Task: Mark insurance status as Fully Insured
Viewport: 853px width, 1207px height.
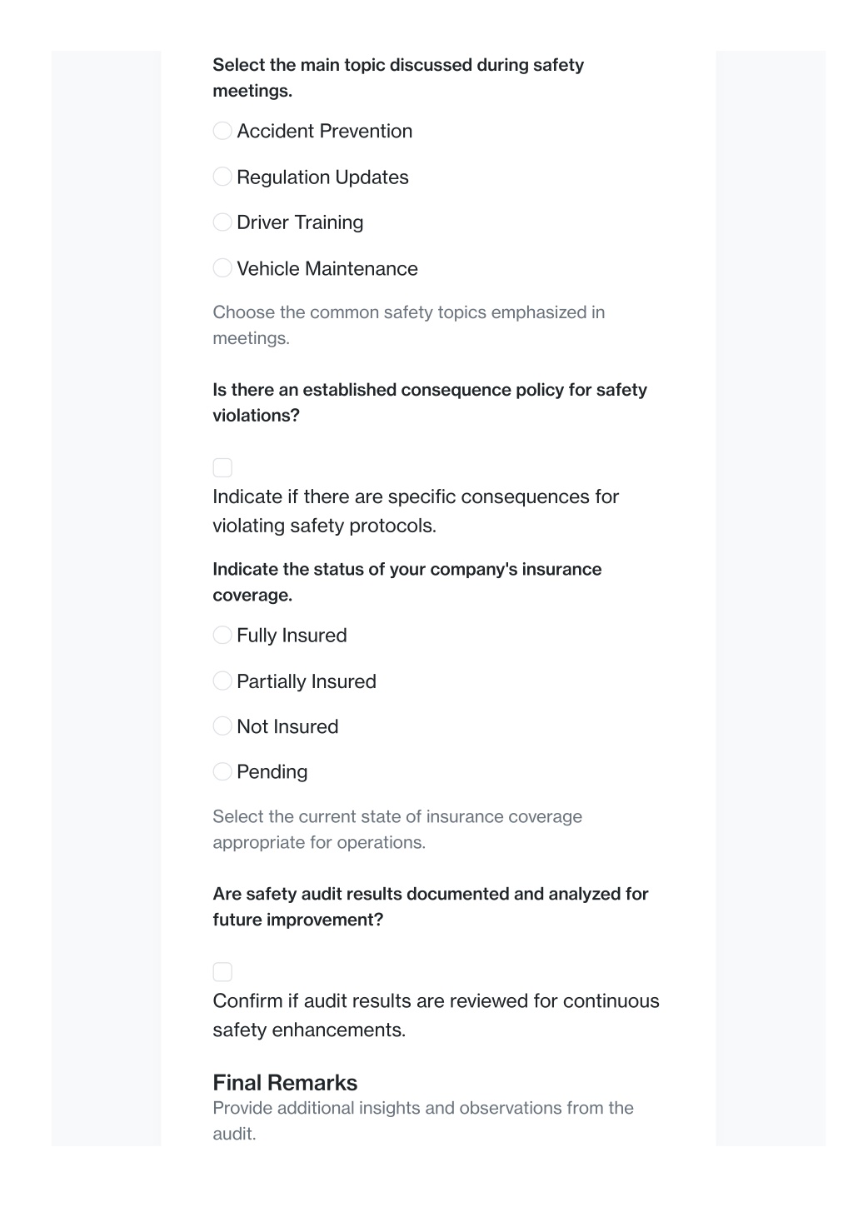Action: (222, 636)
